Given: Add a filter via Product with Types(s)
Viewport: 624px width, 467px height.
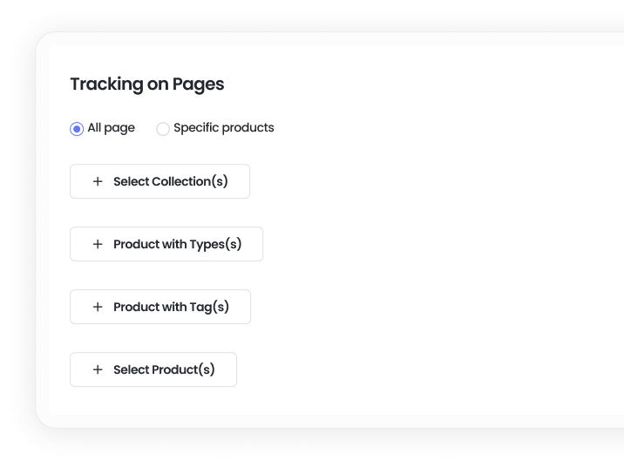Looking at the screenshot, I should coord(166,244).
